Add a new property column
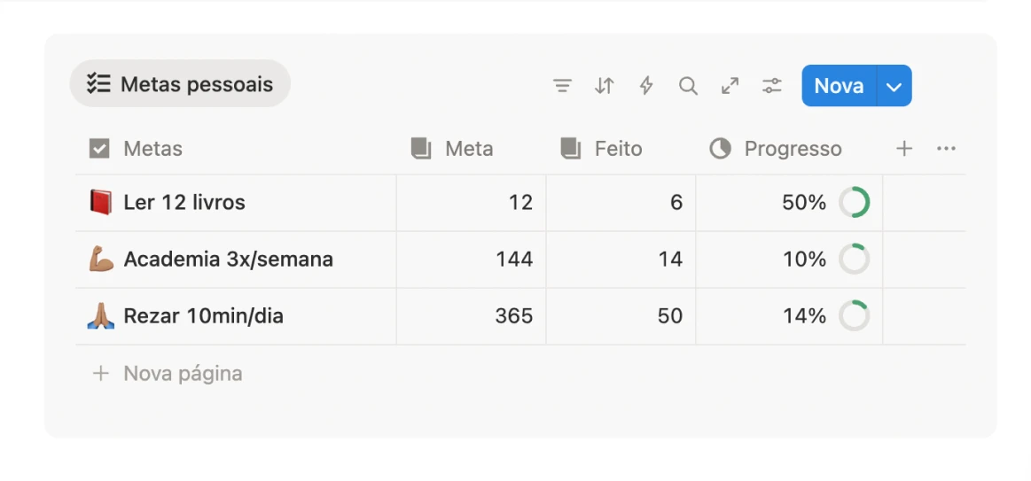 tap(903, 149)
